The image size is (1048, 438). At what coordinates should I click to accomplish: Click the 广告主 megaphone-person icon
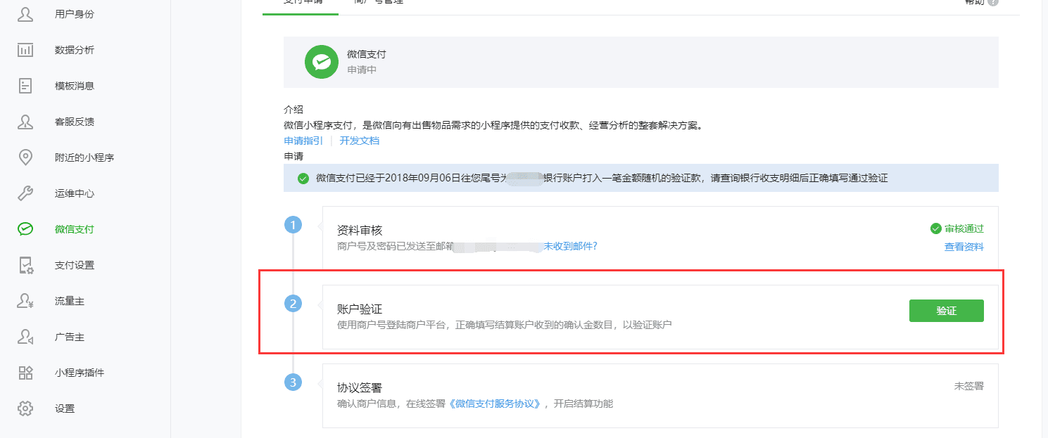(x=25, y=337)
